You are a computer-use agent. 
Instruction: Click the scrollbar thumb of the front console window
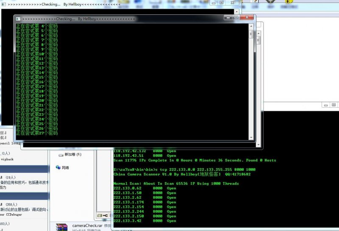(x=251, y=34)
